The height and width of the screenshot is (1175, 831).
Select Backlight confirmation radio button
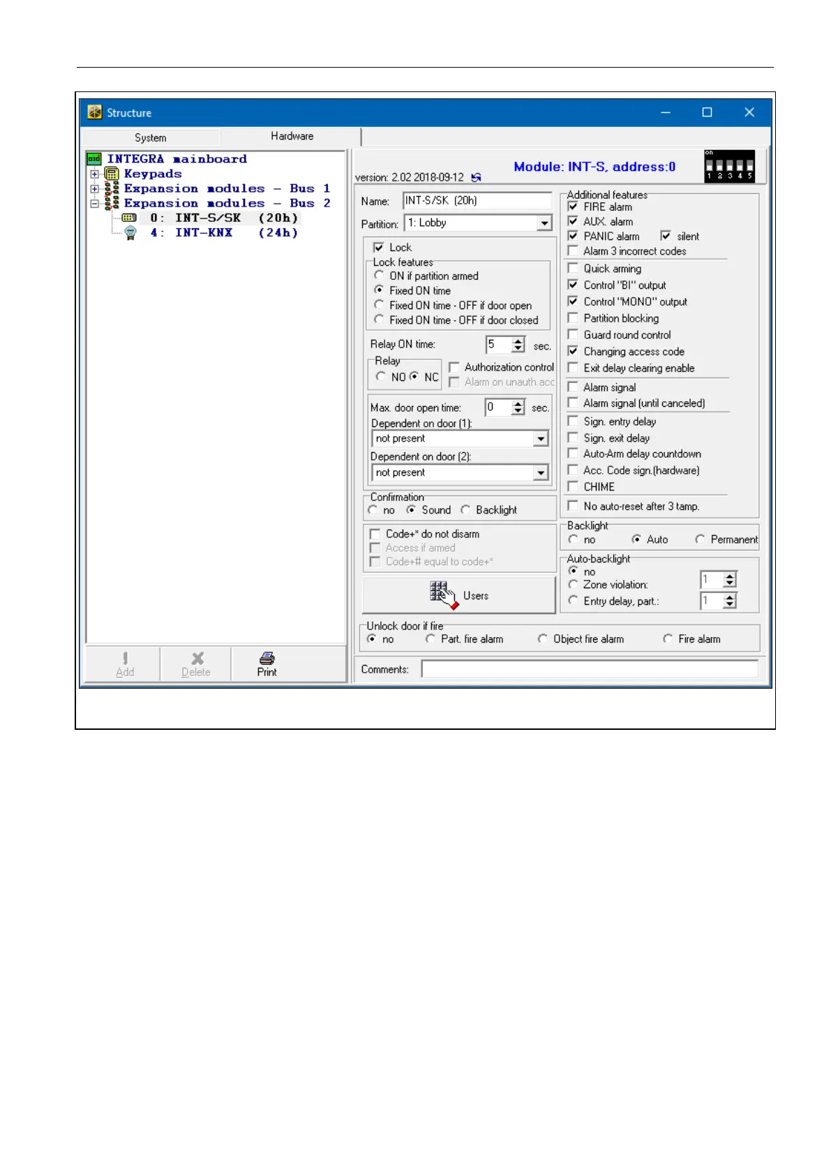465,510
